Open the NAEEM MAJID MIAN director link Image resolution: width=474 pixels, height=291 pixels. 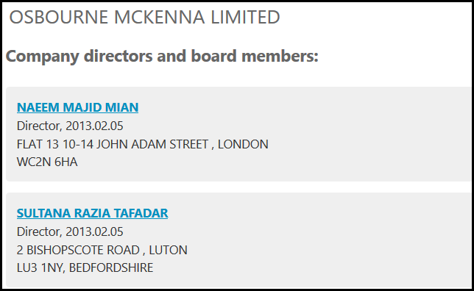pyautogui.click(x=78, y=107)
